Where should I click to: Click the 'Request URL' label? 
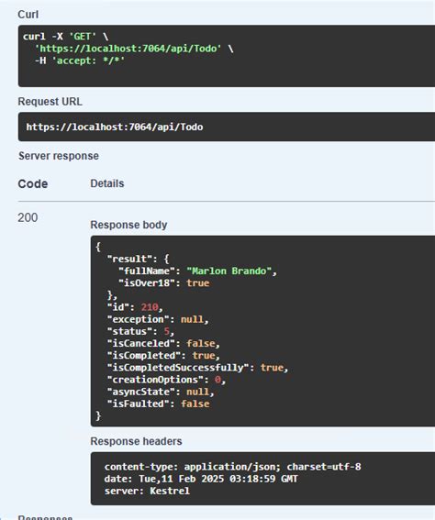[x=50, y=102]
